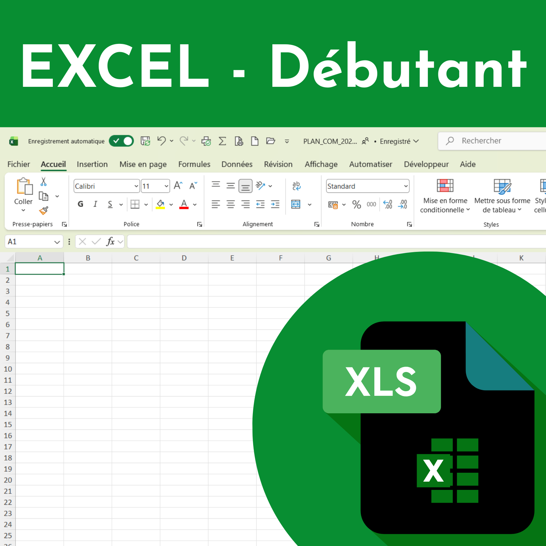
Task: Open the Données tab
Action: tap(237, 164)
